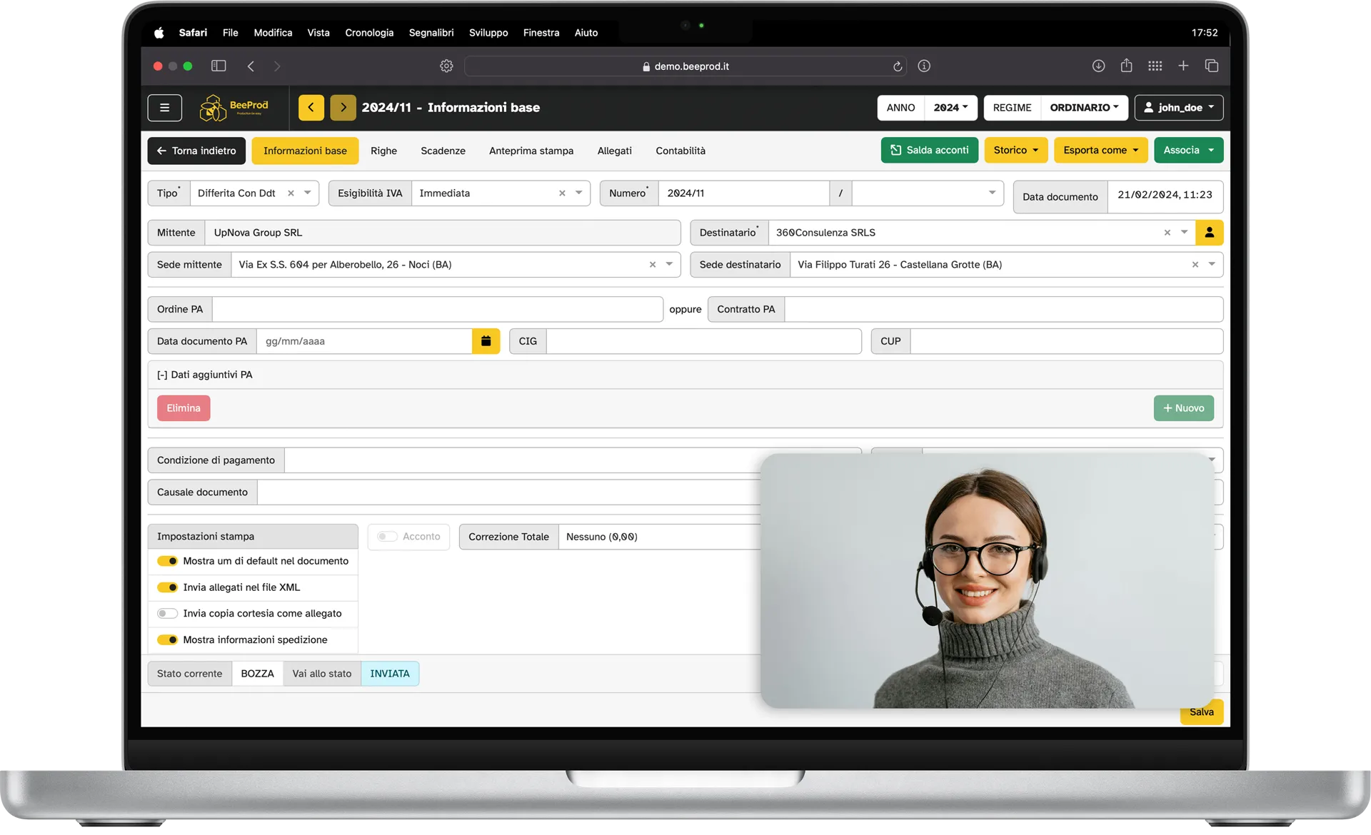
Task: Click the BeeProd logo
Action: 234,108
